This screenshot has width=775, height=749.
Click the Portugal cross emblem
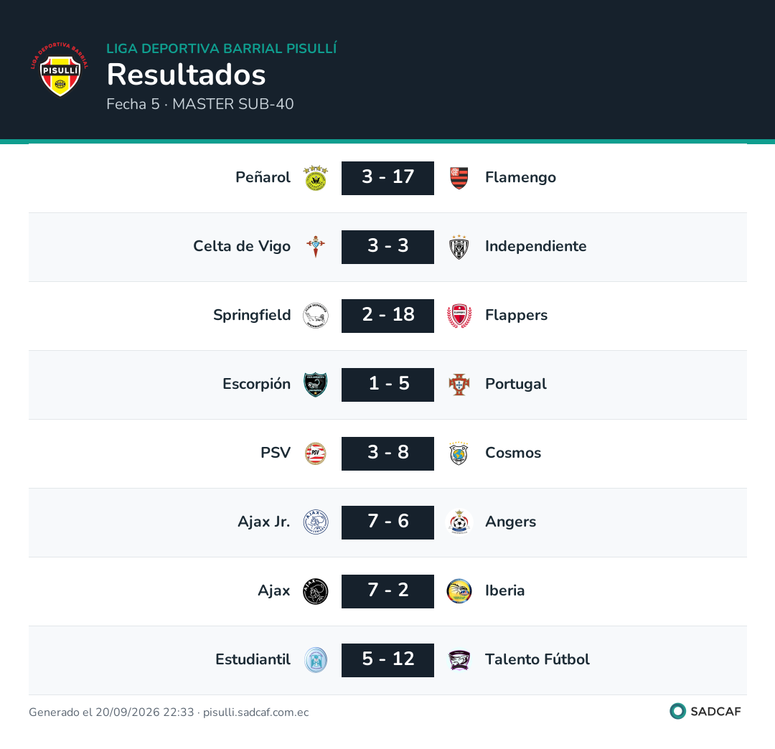click(x=459, y=385)
